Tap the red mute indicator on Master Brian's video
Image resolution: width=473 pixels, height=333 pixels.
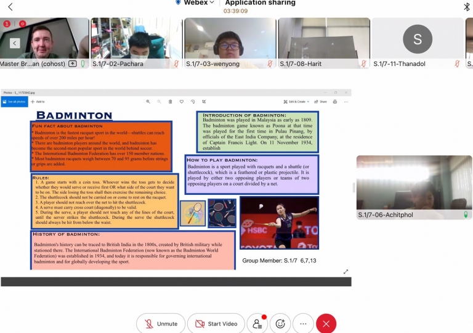7,23
